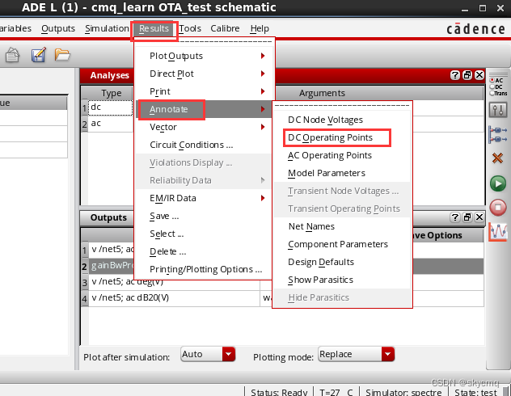The width and height of the screenshot is (511, 396).
Task: Select the AC radio button
Action: point(492,80)
